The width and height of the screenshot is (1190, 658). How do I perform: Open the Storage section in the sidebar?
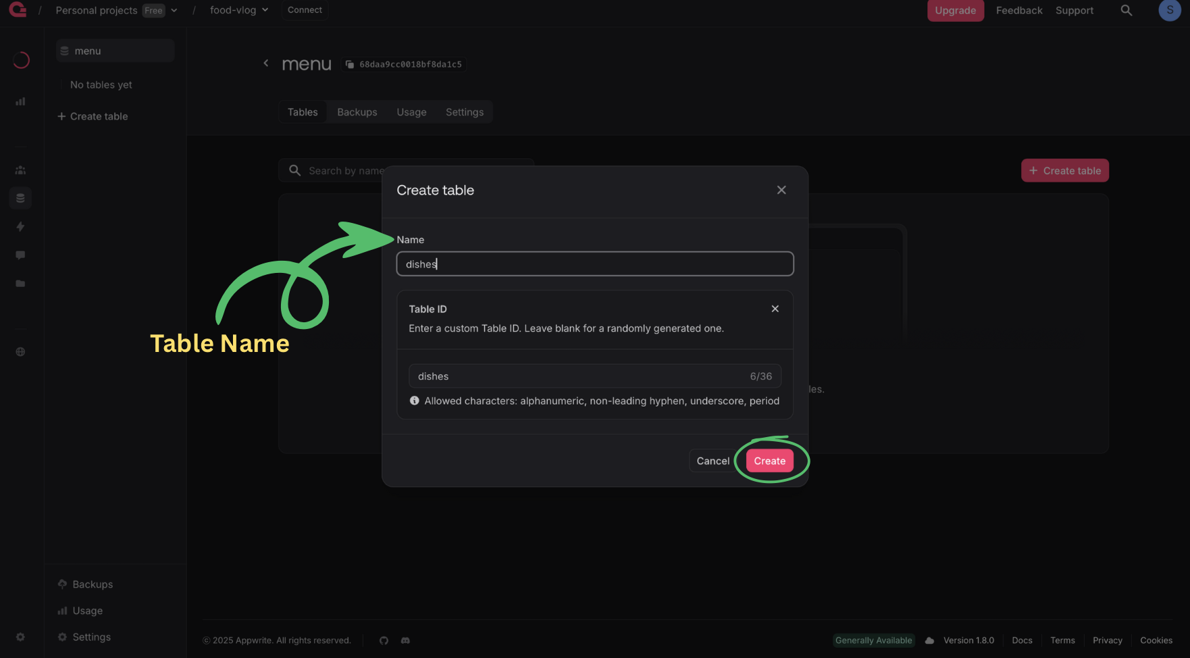point(20,283)
